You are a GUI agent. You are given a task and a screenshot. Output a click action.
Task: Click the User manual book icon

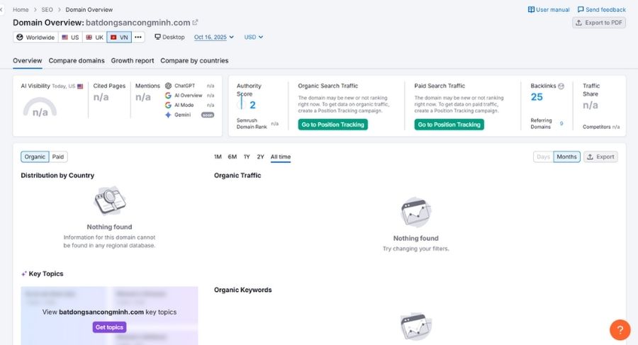coord(531,9)
